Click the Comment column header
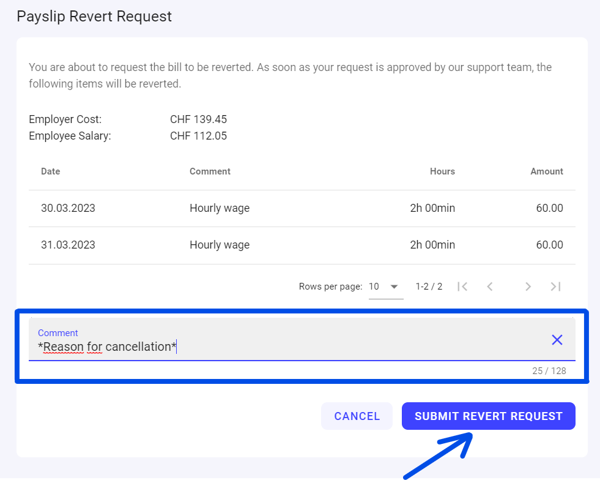The height and width of the screenshot is (480, 600). tap(210, 171)
